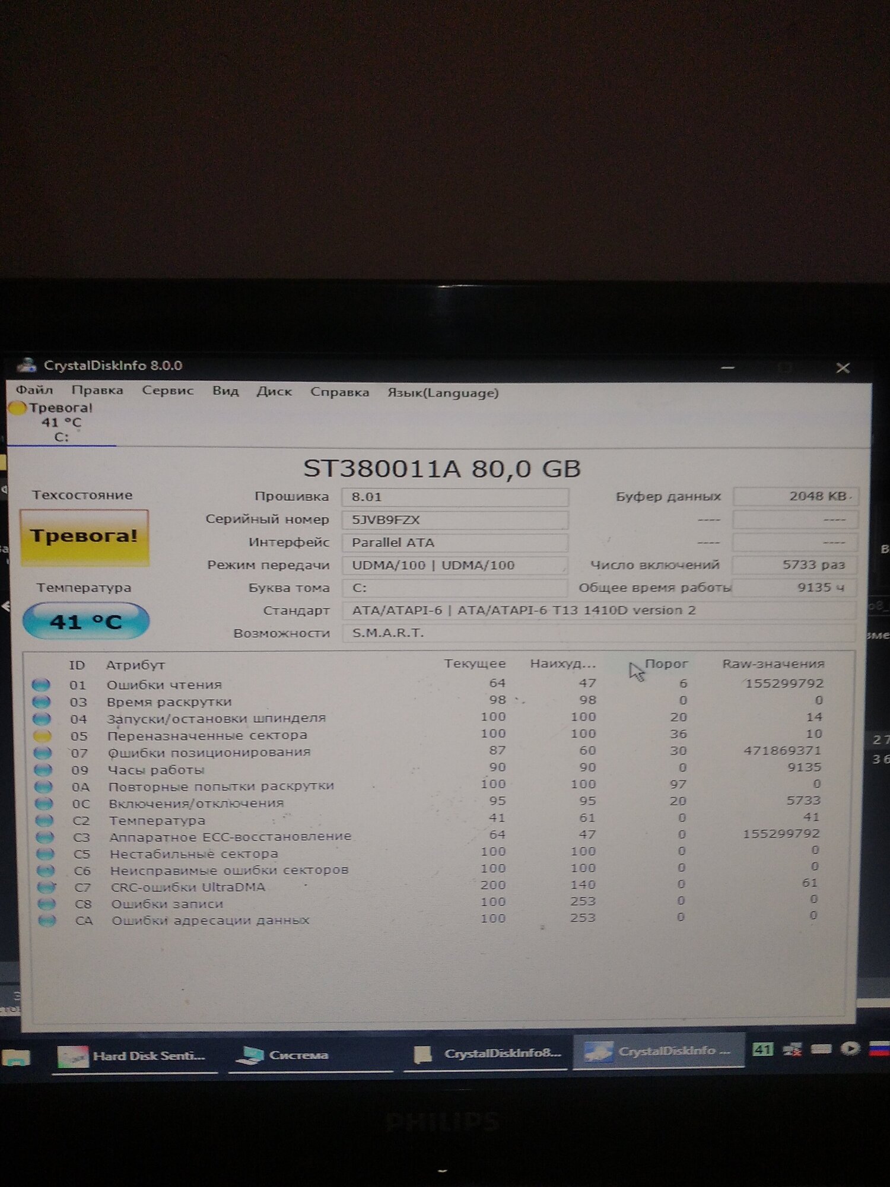Click status icon for CA Ошибки адресации данных
890x1187 pixels.
[x=47, y=921]
